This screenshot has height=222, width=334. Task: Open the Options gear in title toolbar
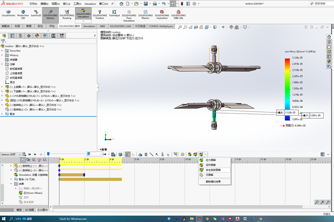tap(194, 4)
